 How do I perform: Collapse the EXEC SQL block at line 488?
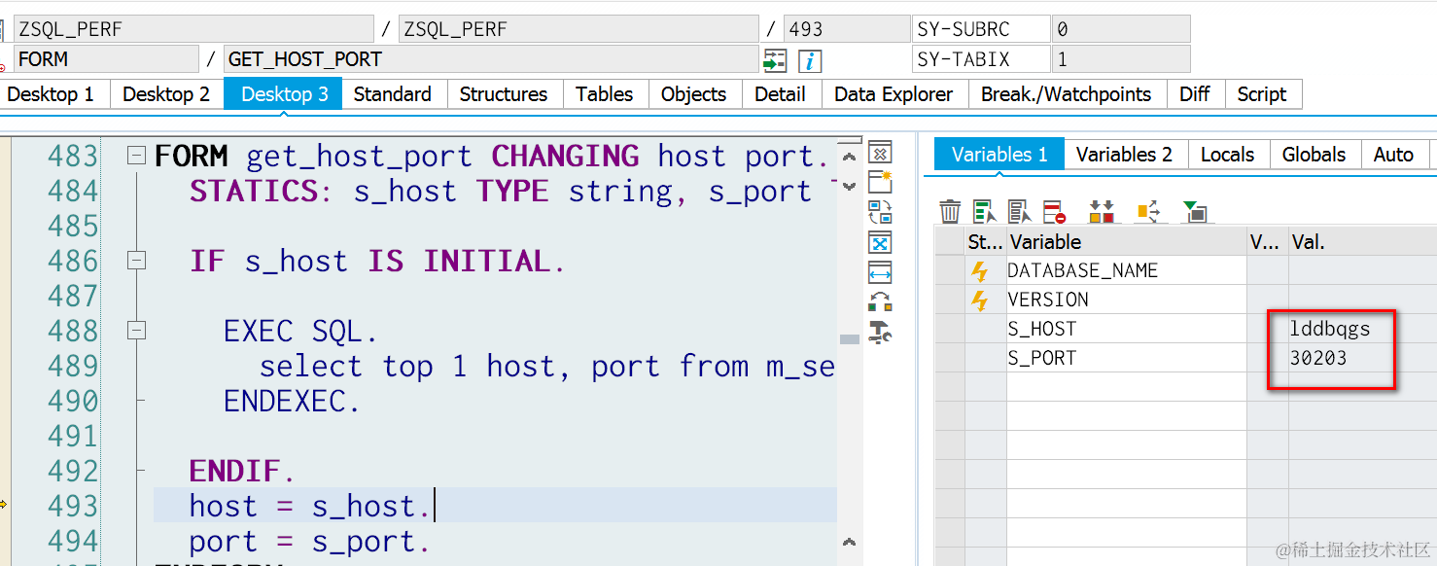137,331
